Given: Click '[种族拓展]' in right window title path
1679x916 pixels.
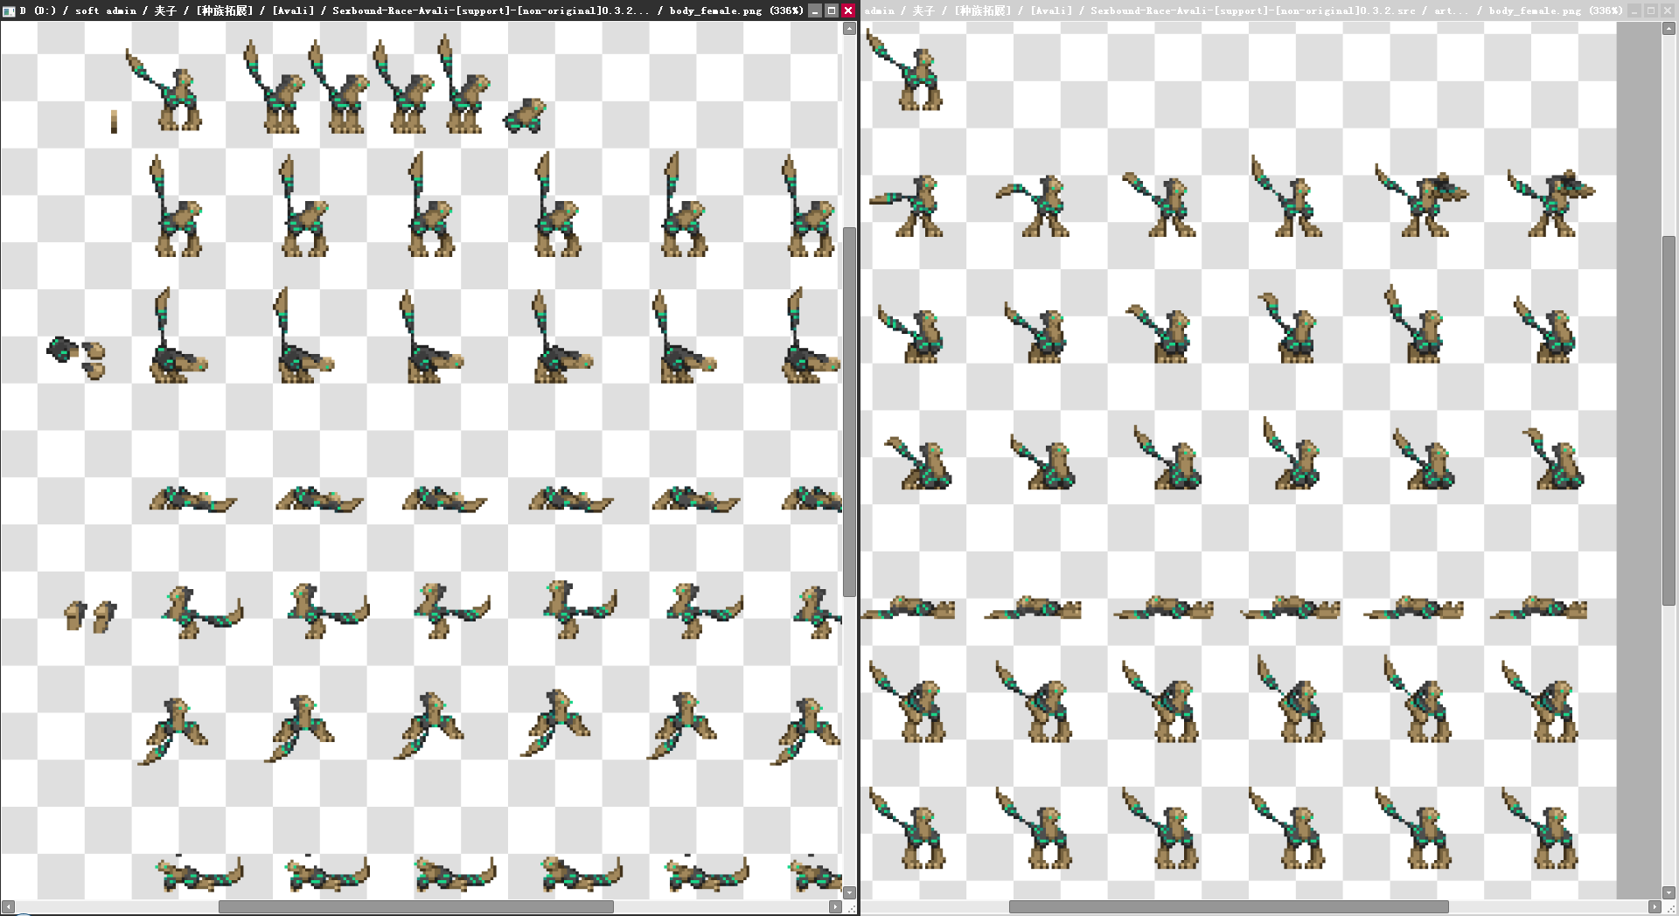Looking at the screenshot, I should click(983, 10).
